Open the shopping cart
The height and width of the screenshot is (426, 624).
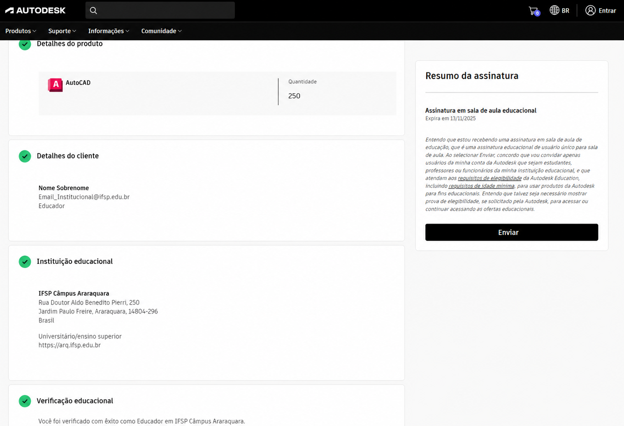point(534,11)
